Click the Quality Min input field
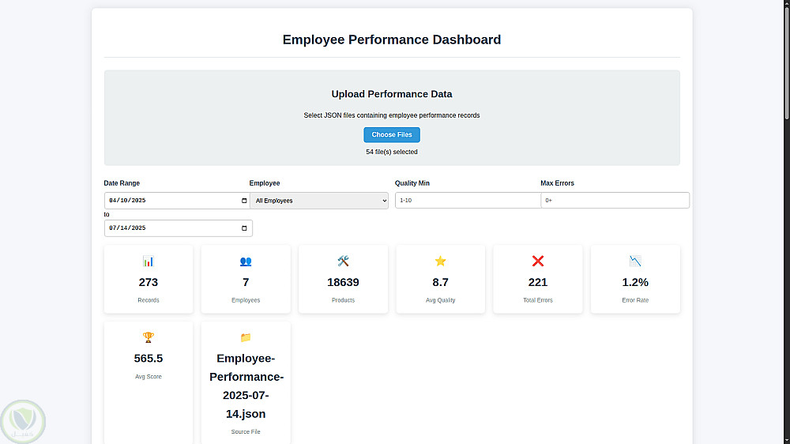This screenshot has height=444, width=790. point(468,201)
